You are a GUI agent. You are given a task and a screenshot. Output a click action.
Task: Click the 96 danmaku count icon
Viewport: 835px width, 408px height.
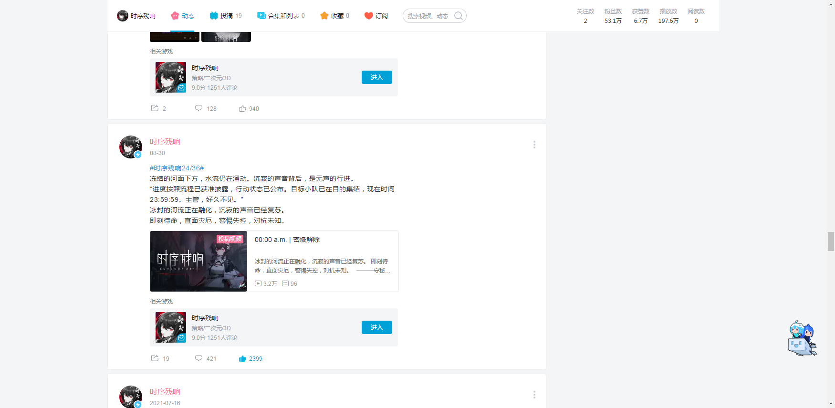click(285, 283)
